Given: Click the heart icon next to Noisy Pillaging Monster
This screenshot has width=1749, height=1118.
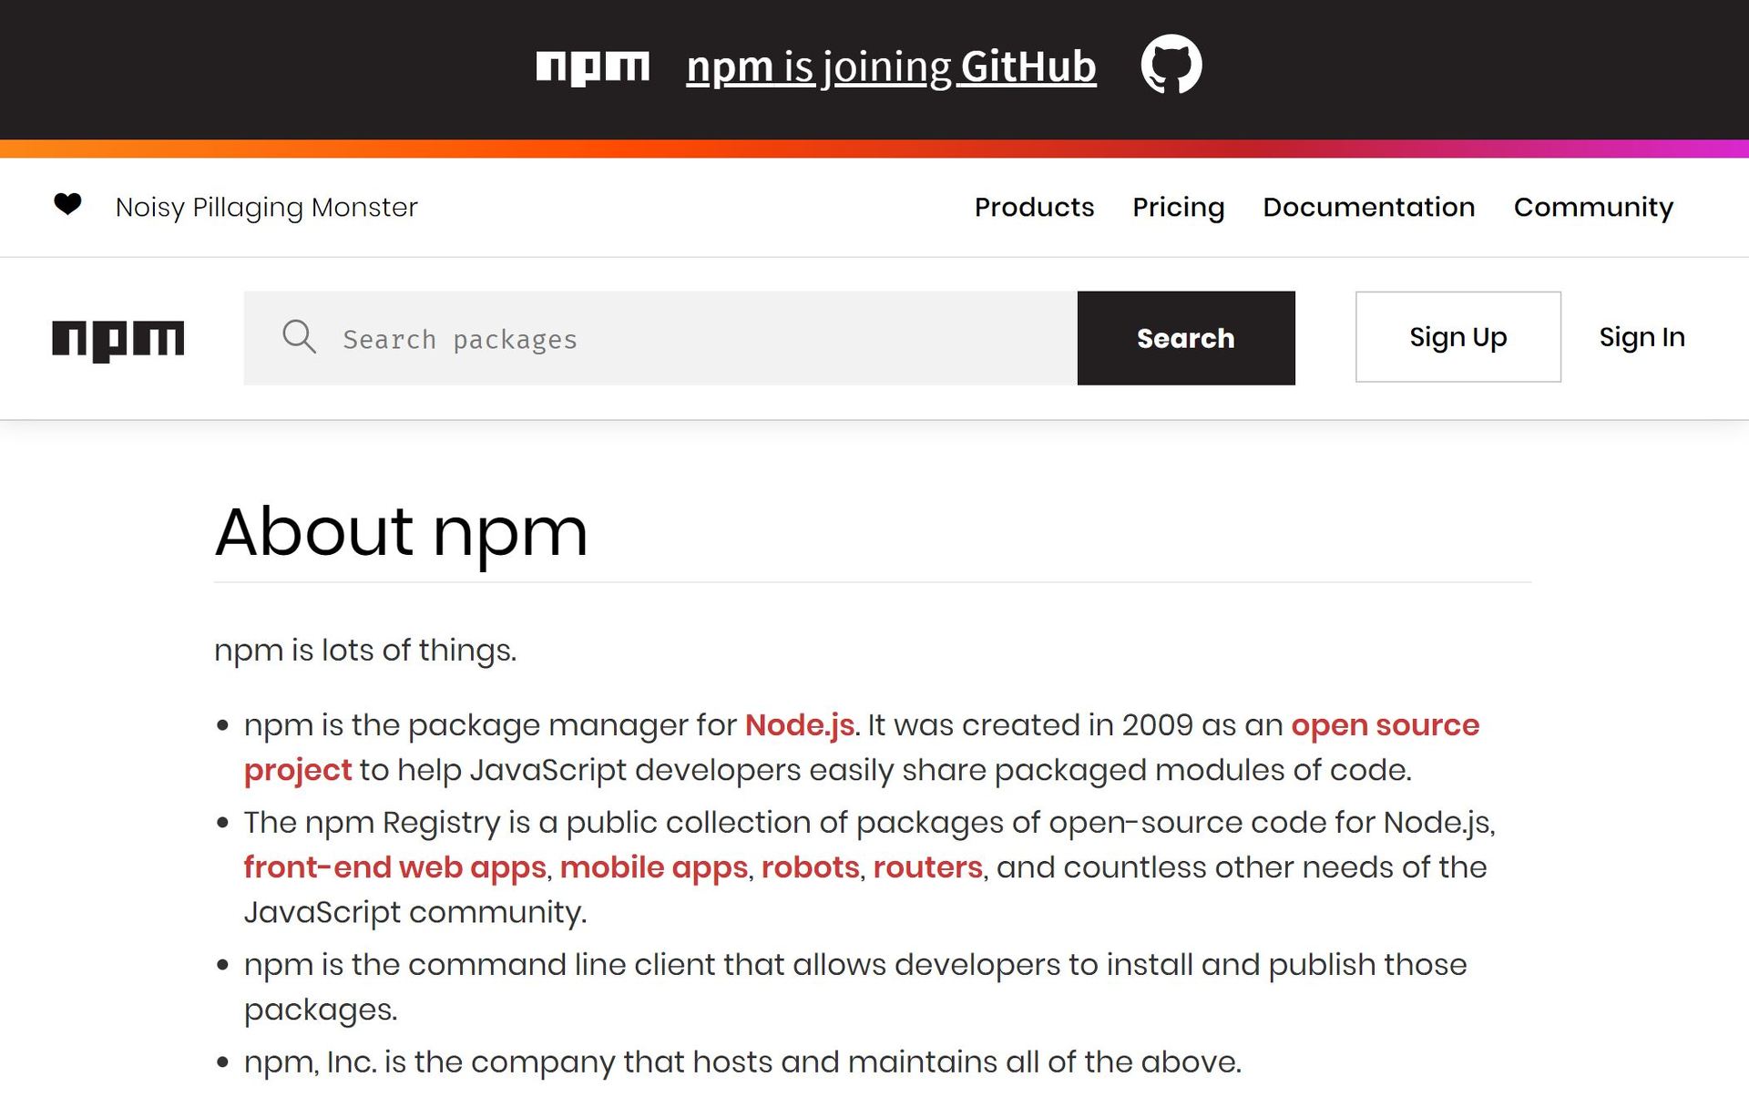Looking at the screenshot, I should click(x=68, y=207).
